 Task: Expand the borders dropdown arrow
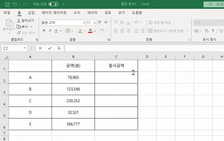tap(72, 31)
